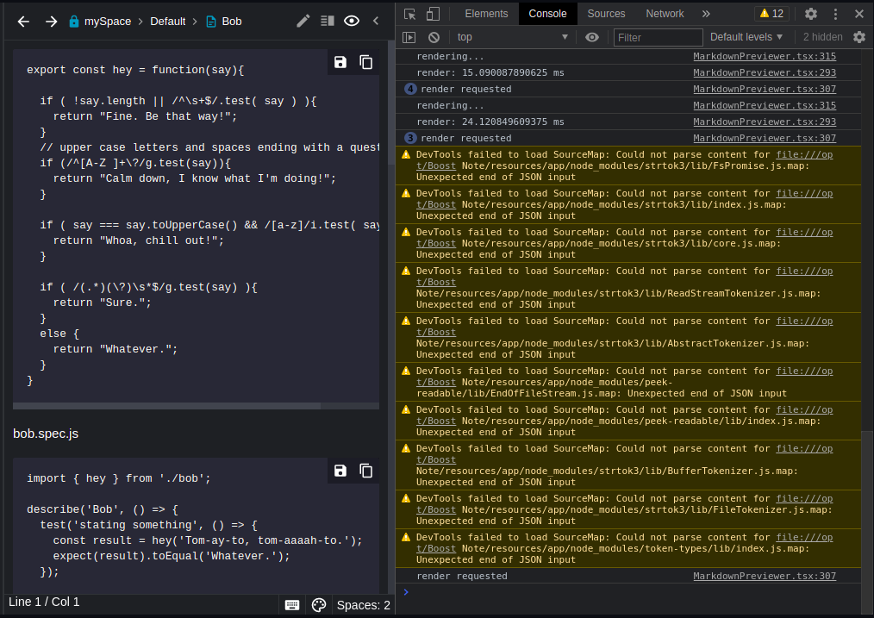This screenshot has height=618, width=874.
Task: Open last MarkdownPreviewer.tsx:307 link at bottom
Action: pyautogui.click(x=765, y=577)
